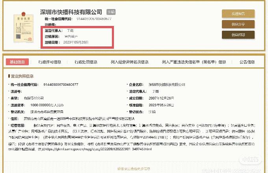Open the 行政处罚信息 tab
The height and width of the screenshot is (173, 268).
coord(86,62)
